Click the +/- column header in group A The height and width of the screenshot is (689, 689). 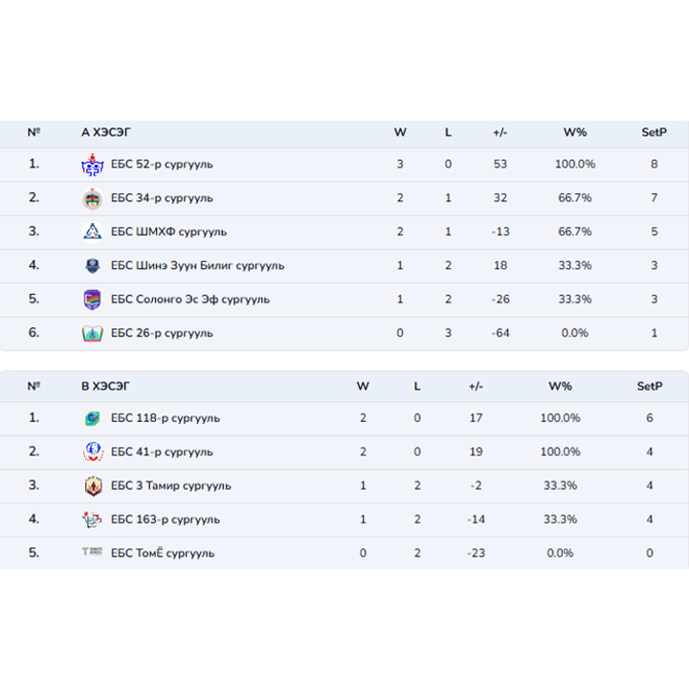[500, 132]
